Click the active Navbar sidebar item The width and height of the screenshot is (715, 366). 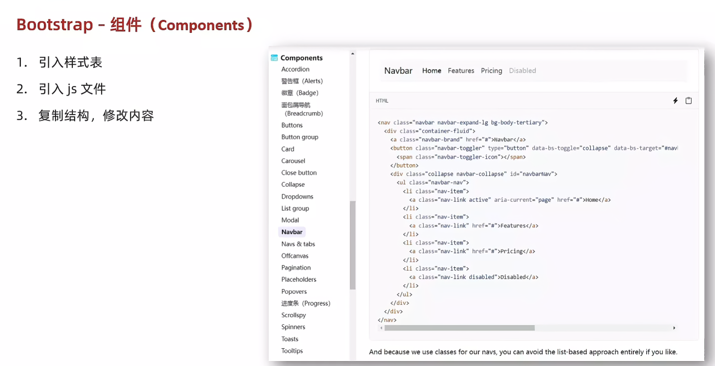(292, 232)
